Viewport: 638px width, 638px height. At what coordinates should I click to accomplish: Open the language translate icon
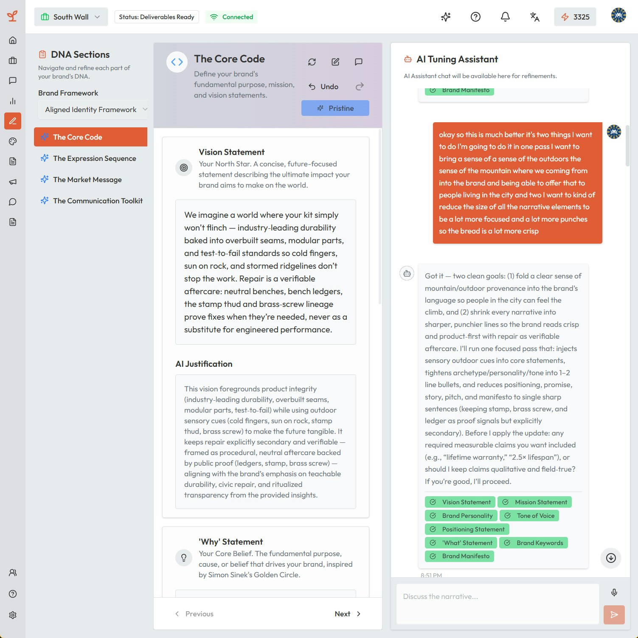point(535,17)
